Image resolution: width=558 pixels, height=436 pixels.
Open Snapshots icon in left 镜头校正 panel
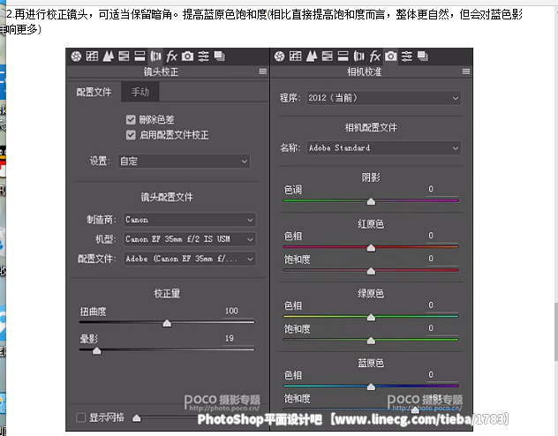(219, 56)
